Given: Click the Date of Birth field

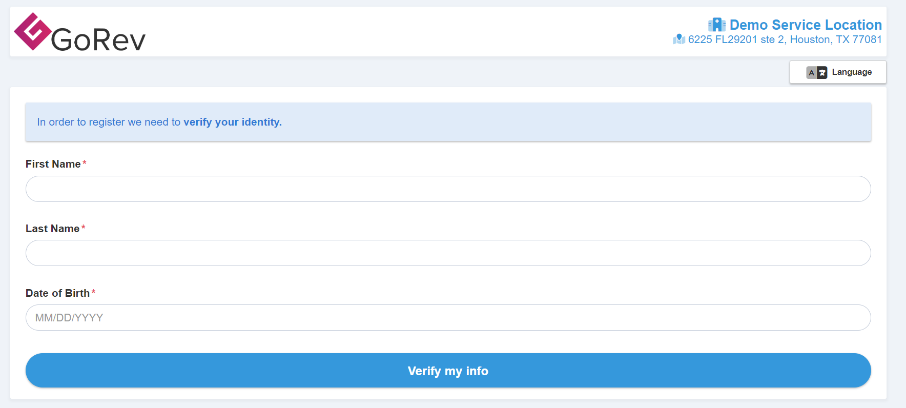Looking at the screenshot, I should pos(448,318).
